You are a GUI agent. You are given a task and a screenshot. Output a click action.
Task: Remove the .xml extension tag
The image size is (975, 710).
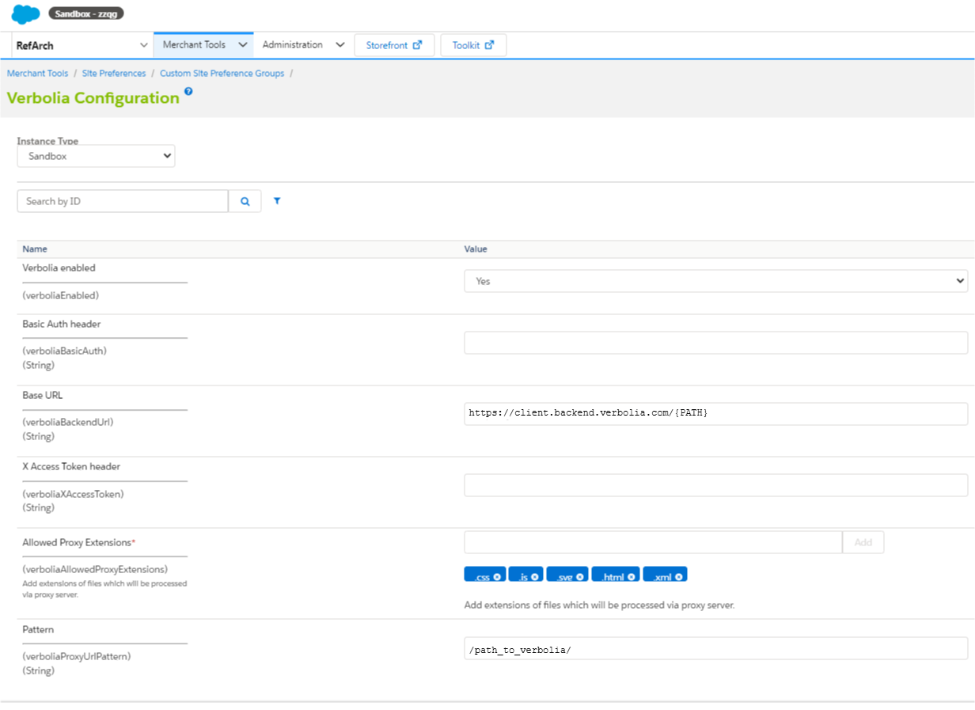[x=679, y=577]
